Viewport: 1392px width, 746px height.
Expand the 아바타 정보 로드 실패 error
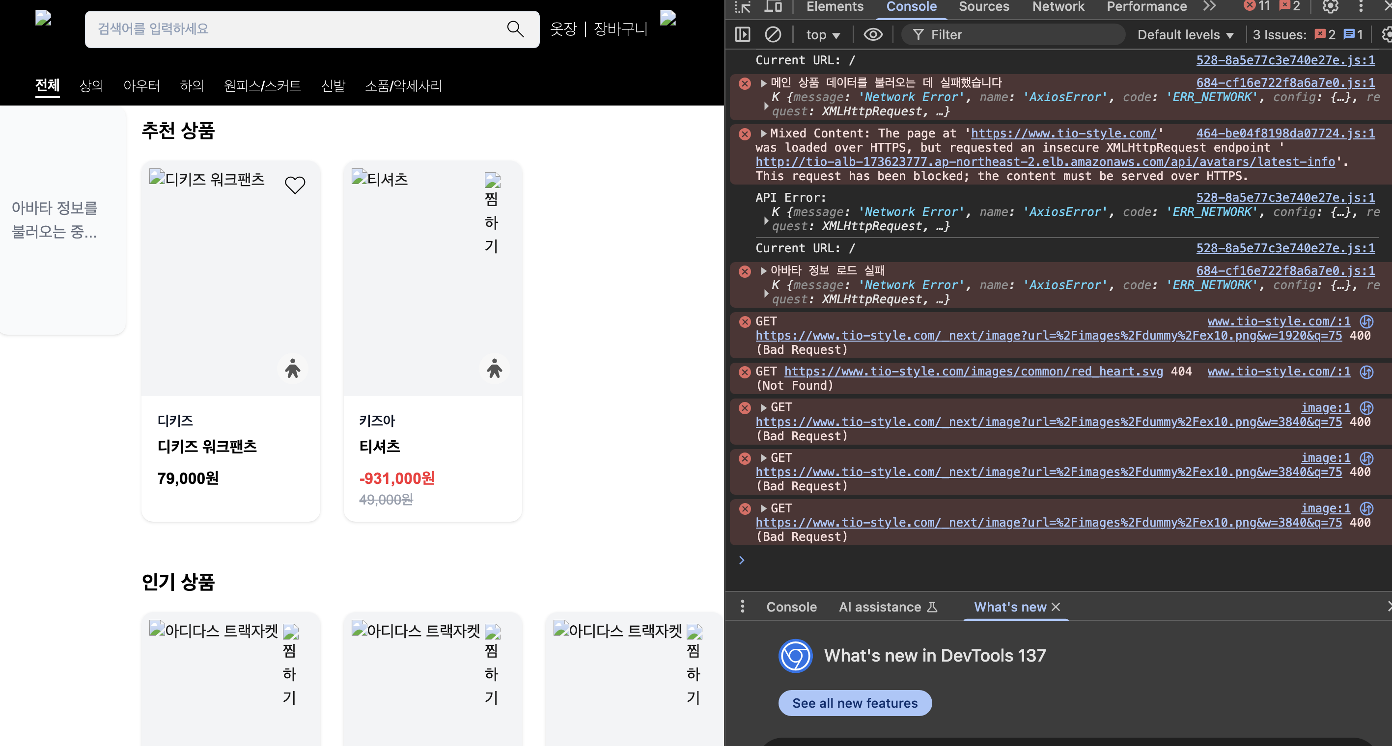pyautogui.click(x=763, y=270)
